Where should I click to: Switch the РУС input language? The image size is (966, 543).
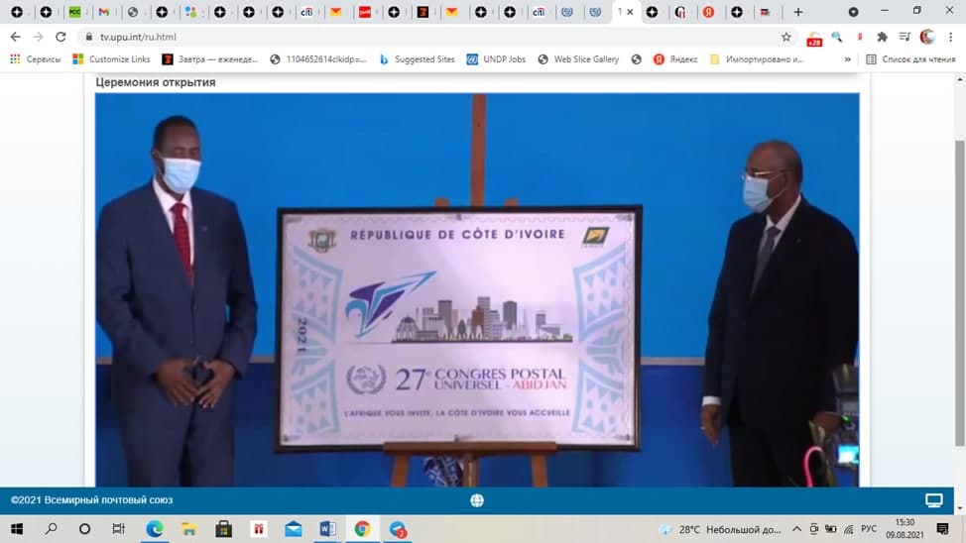pyautogui.click(x=869, y=529)
